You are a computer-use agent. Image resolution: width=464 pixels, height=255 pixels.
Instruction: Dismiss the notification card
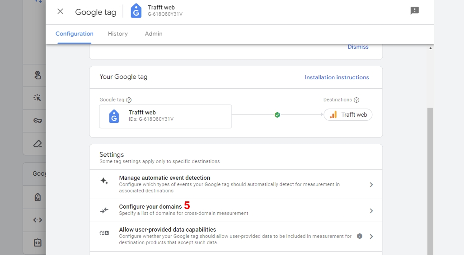[358, 47]
